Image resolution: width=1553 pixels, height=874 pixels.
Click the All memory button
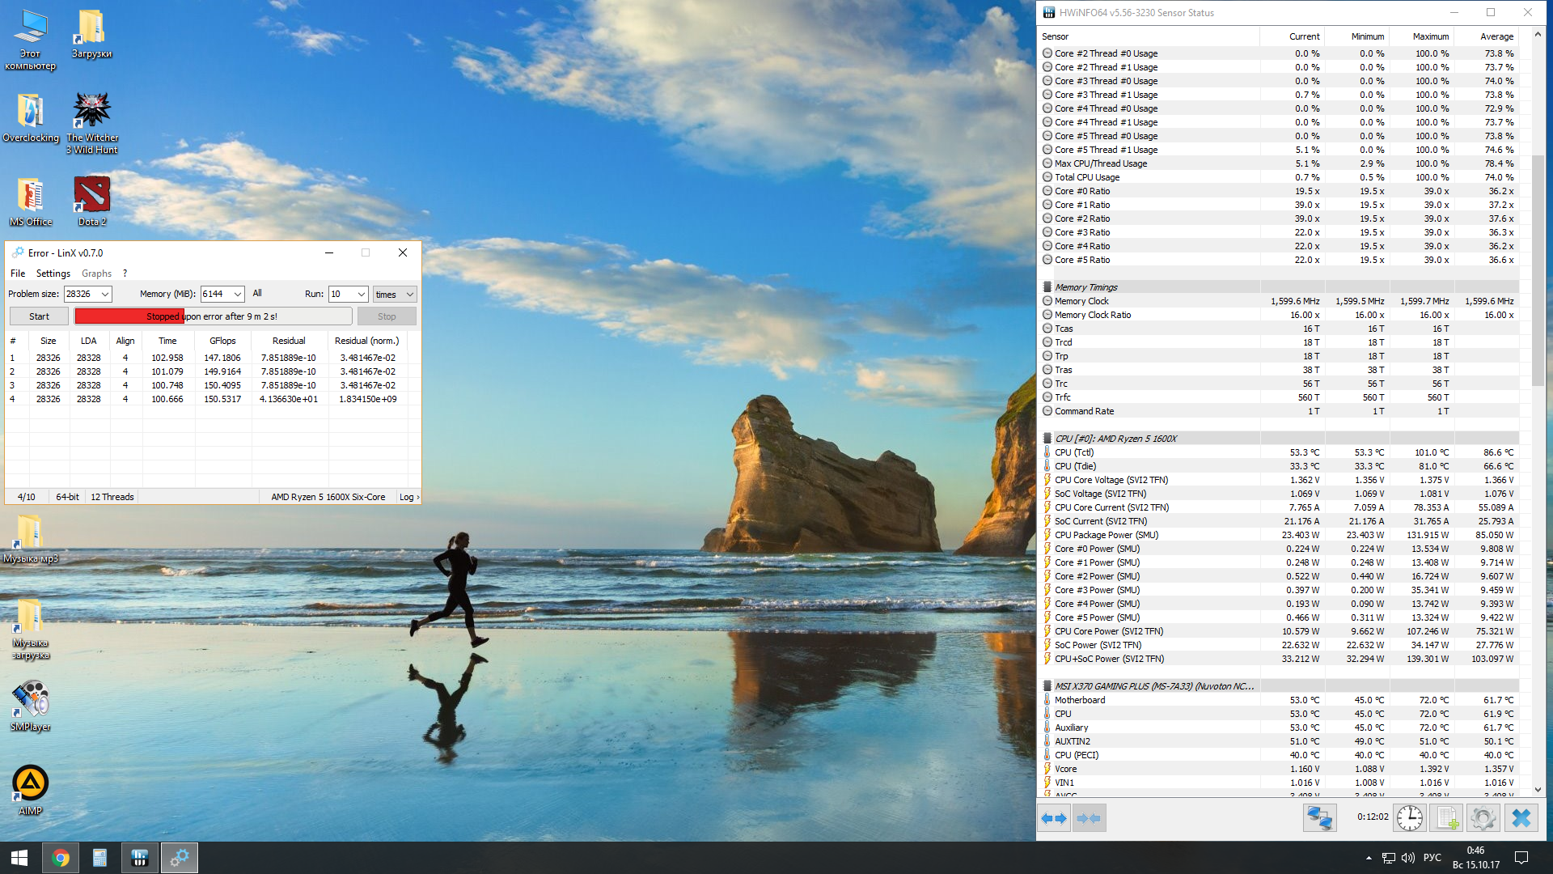point(257,294)
